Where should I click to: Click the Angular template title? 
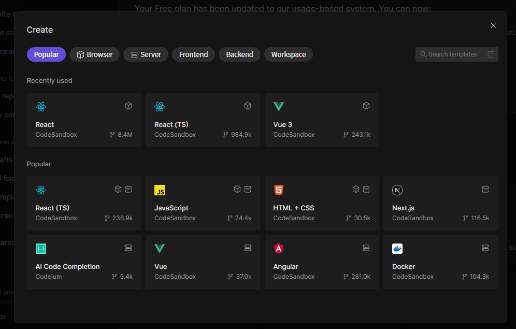click(x=285, y=266)
